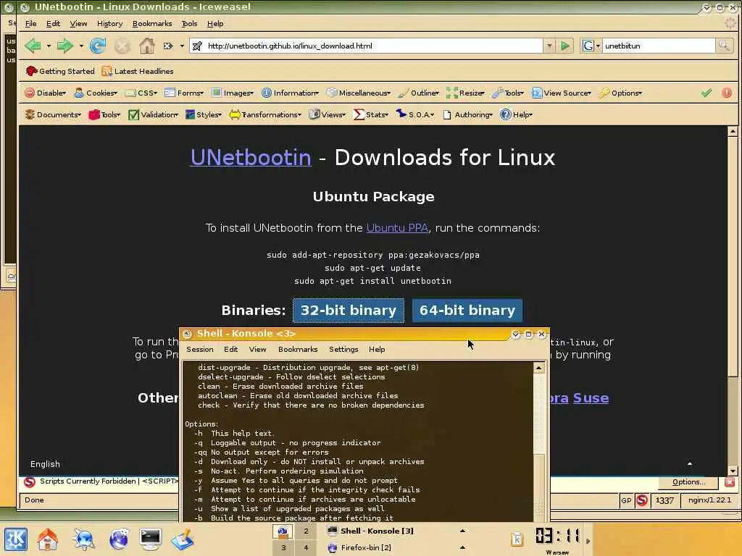
Task: Open the Authoring toolbar menu
Action: (x=467, y=114)
